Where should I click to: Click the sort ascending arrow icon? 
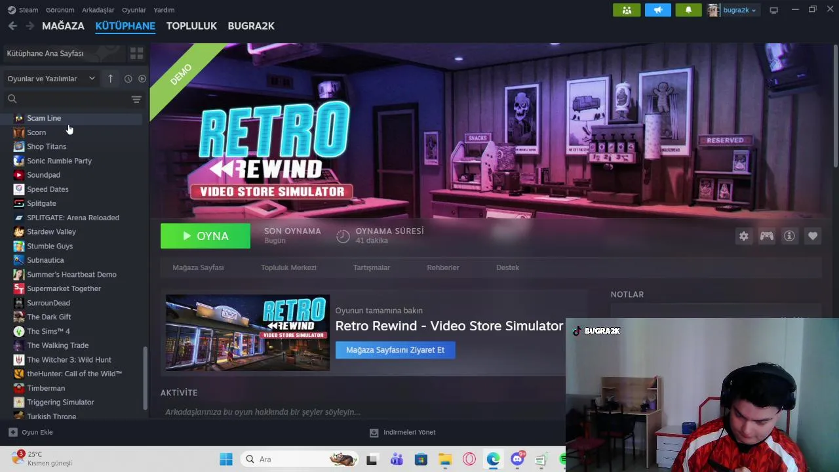tap(110, 79)
